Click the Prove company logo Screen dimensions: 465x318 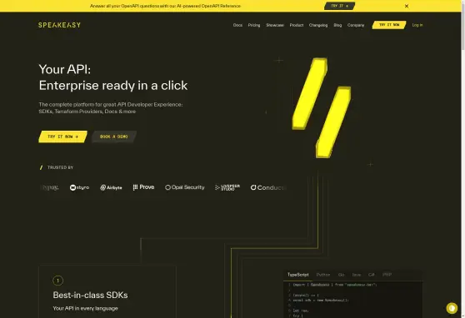(x=143, y=187)
